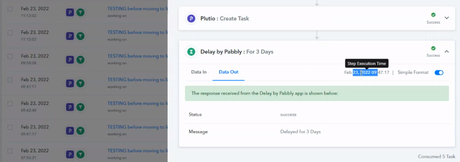Open TESTING workflow link in the 09:58:08 row
460x162 pixels.
pyautogui.click(x=137, y=56)
